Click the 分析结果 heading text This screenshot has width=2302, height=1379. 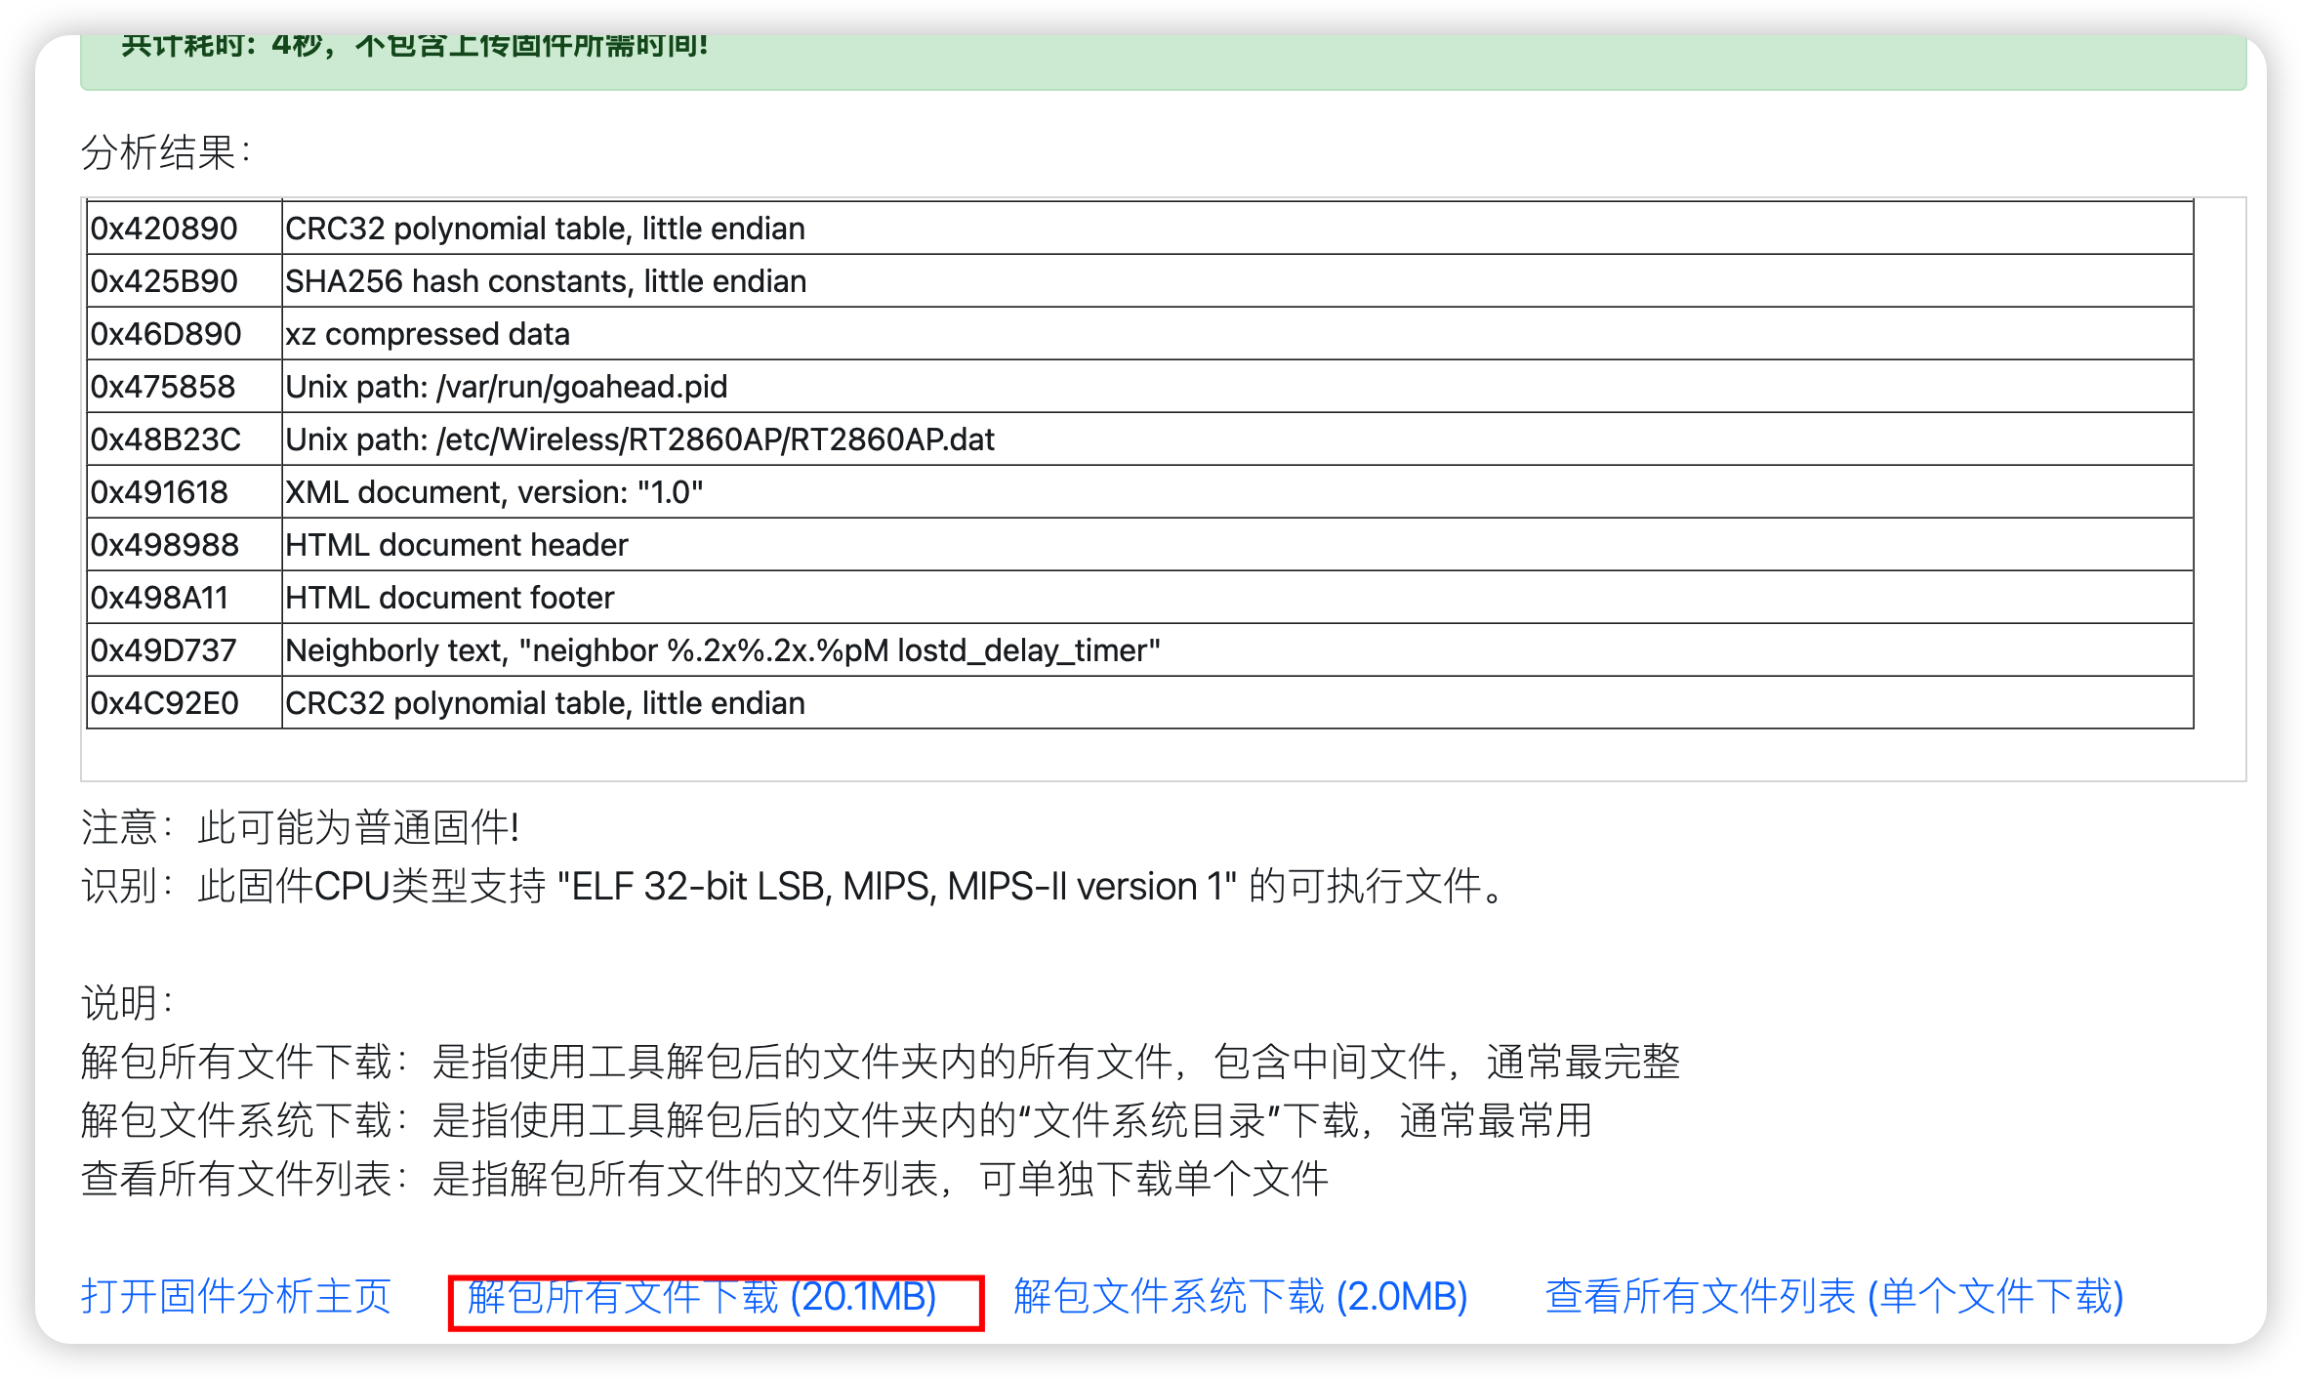(x=167, y=152)
